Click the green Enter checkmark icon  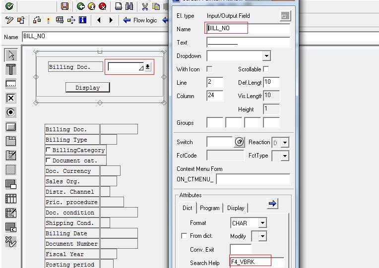[9, 6]
